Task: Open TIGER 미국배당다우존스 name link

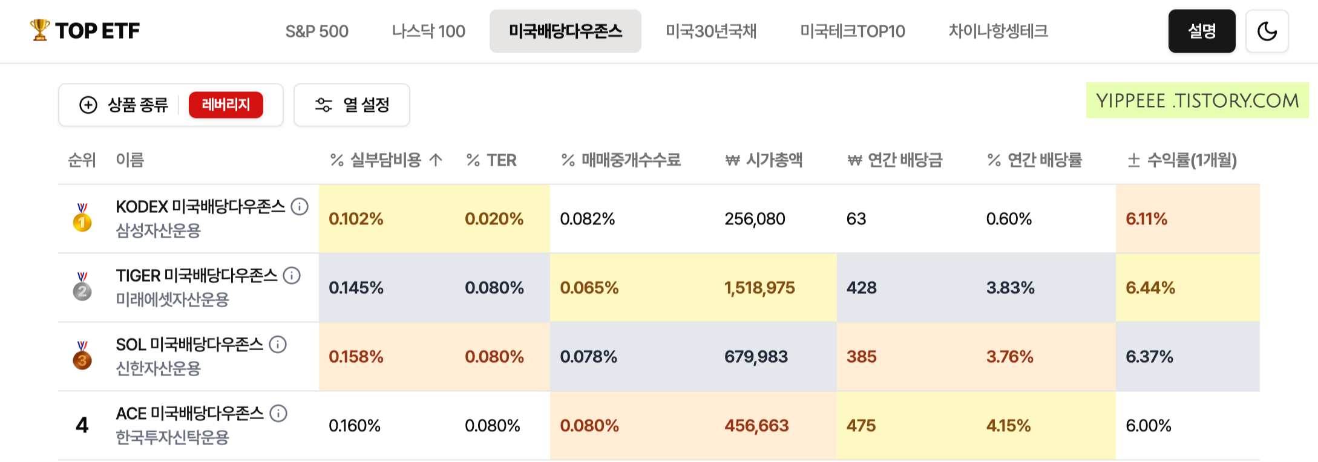Action: [x=197, y=276]
